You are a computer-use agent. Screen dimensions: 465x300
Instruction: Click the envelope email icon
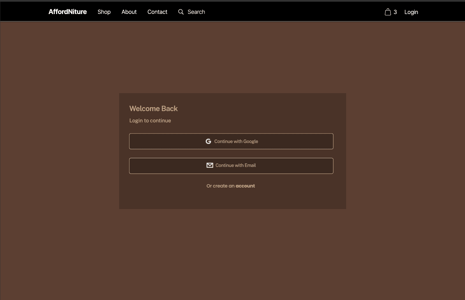coord(210,165)
